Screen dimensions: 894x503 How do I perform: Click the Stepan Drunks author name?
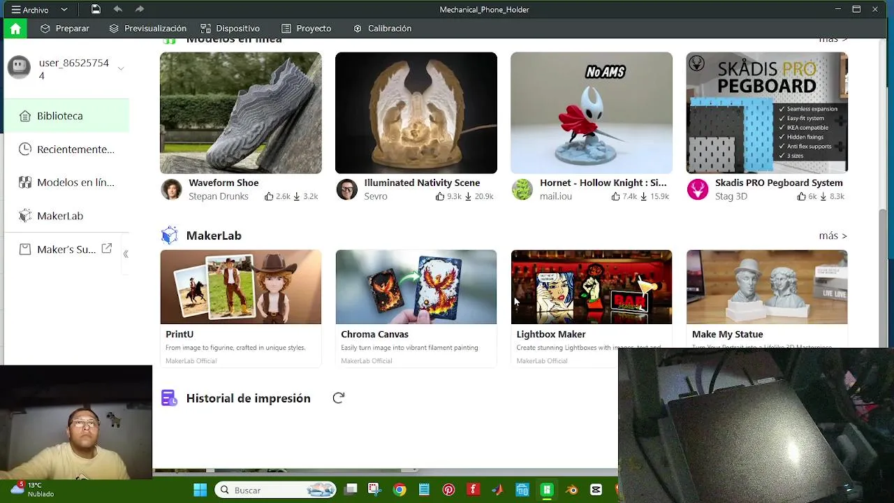click(x=219, y=196)
